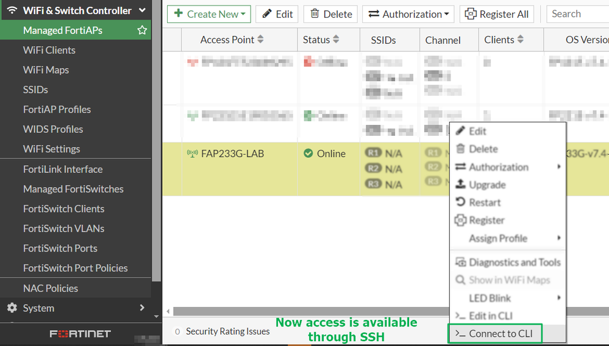Viewport: 609px width, 346px height.
Task: Open FortiSwitch Port Policies
Action: 76,268
